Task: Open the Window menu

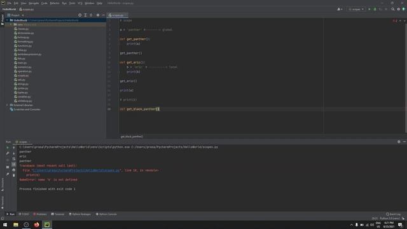Action: point(89,3)
